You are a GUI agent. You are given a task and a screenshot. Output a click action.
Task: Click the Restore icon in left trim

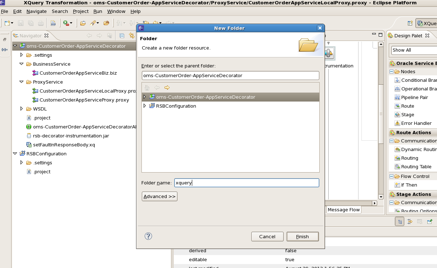click(5, 39)
